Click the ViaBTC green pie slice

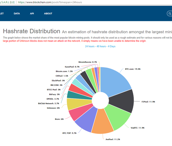click(118, 117)
